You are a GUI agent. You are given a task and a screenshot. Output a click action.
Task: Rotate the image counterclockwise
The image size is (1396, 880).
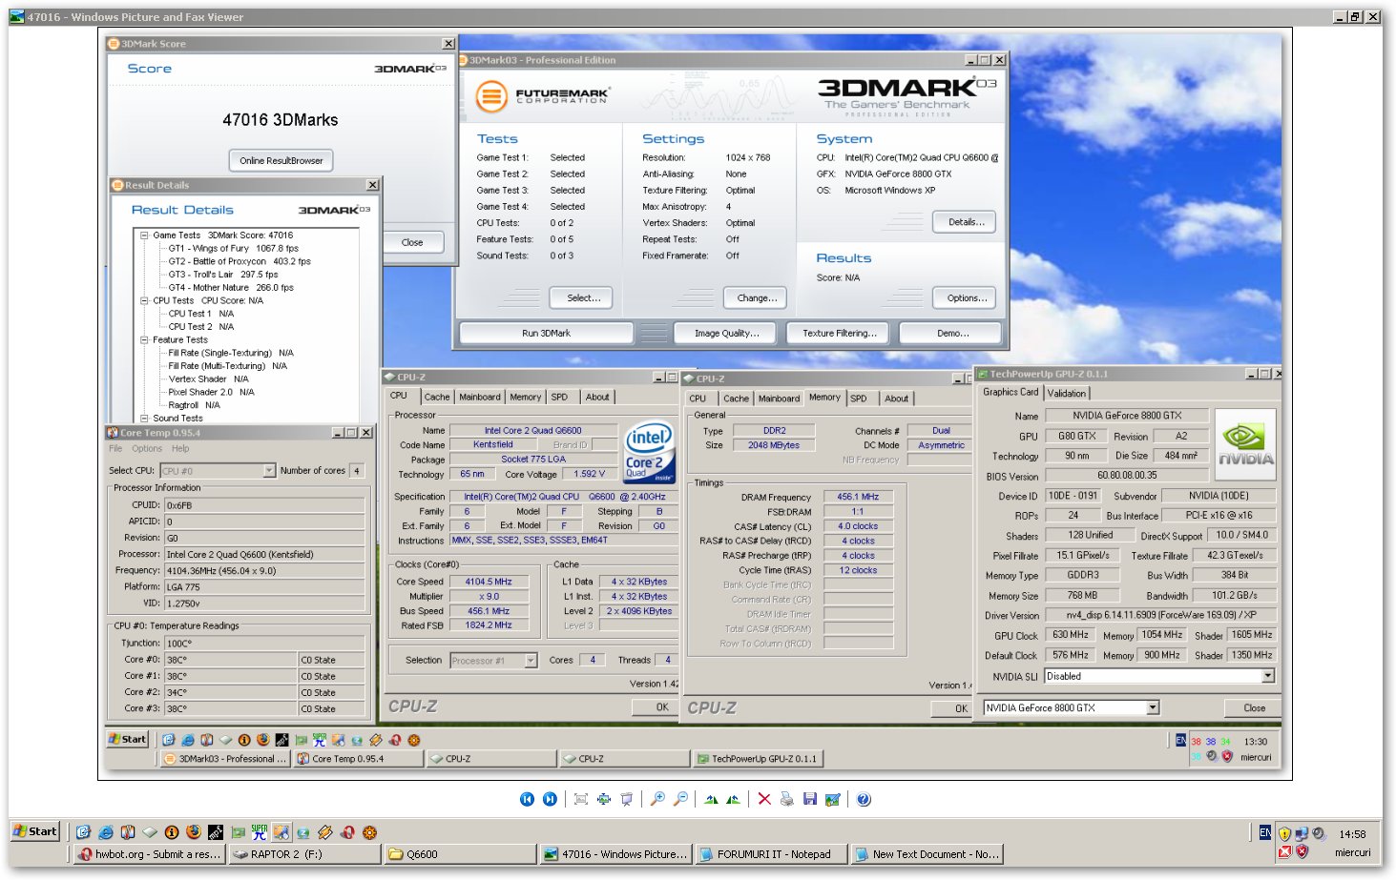point(733,799)
